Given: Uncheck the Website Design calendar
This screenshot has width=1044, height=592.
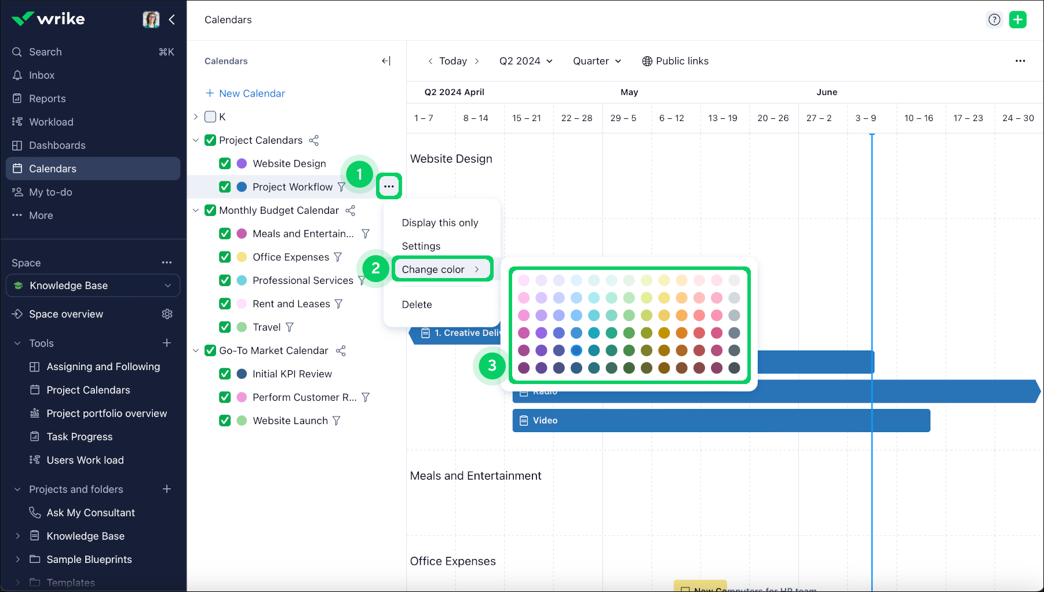Looking at the screenshot, I should click(x=225, y=163).
